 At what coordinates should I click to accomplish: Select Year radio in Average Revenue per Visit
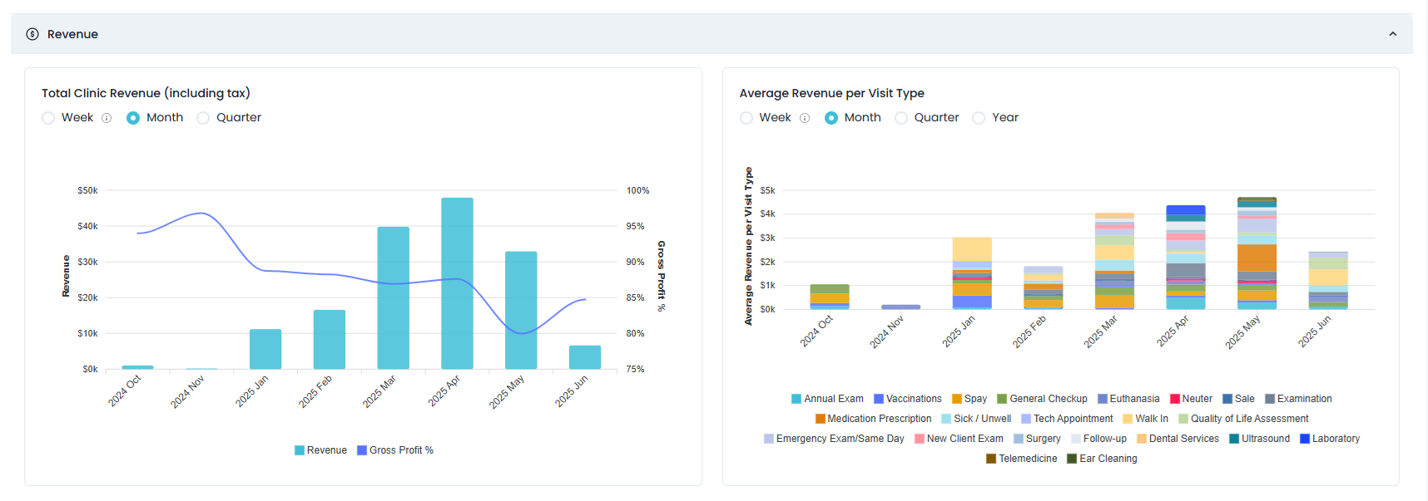[979, 118]
